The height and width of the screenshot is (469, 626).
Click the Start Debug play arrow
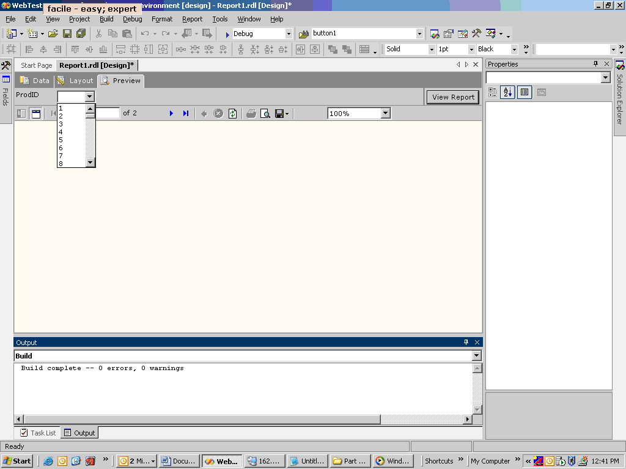click(227, 34)
